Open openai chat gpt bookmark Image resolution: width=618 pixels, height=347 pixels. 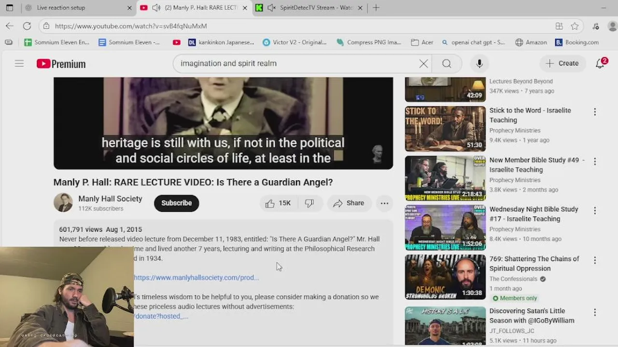click(x=474, y=42)
